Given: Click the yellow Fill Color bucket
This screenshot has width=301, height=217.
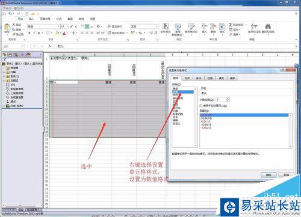Looking at the screenshot, I should 57,33.
